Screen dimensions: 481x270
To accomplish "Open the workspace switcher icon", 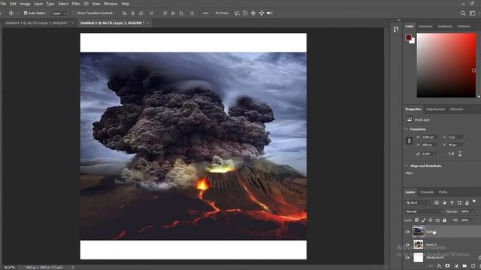I will (x=473, y=13).
